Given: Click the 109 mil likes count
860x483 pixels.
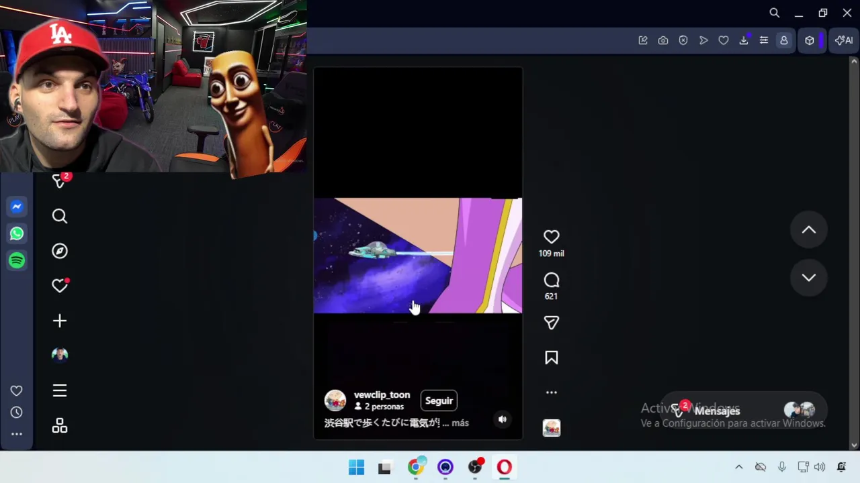Looking at the screenshot, I should coord(552,254).
